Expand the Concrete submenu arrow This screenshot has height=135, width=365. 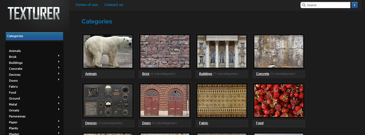point(59,68)
